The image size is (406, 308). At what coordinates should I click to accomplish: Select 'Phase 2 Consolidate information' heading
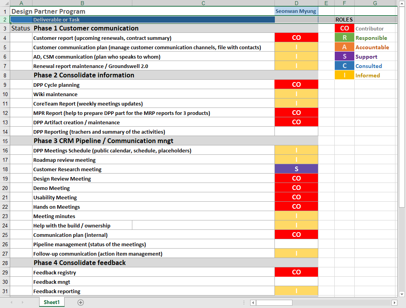84,75
